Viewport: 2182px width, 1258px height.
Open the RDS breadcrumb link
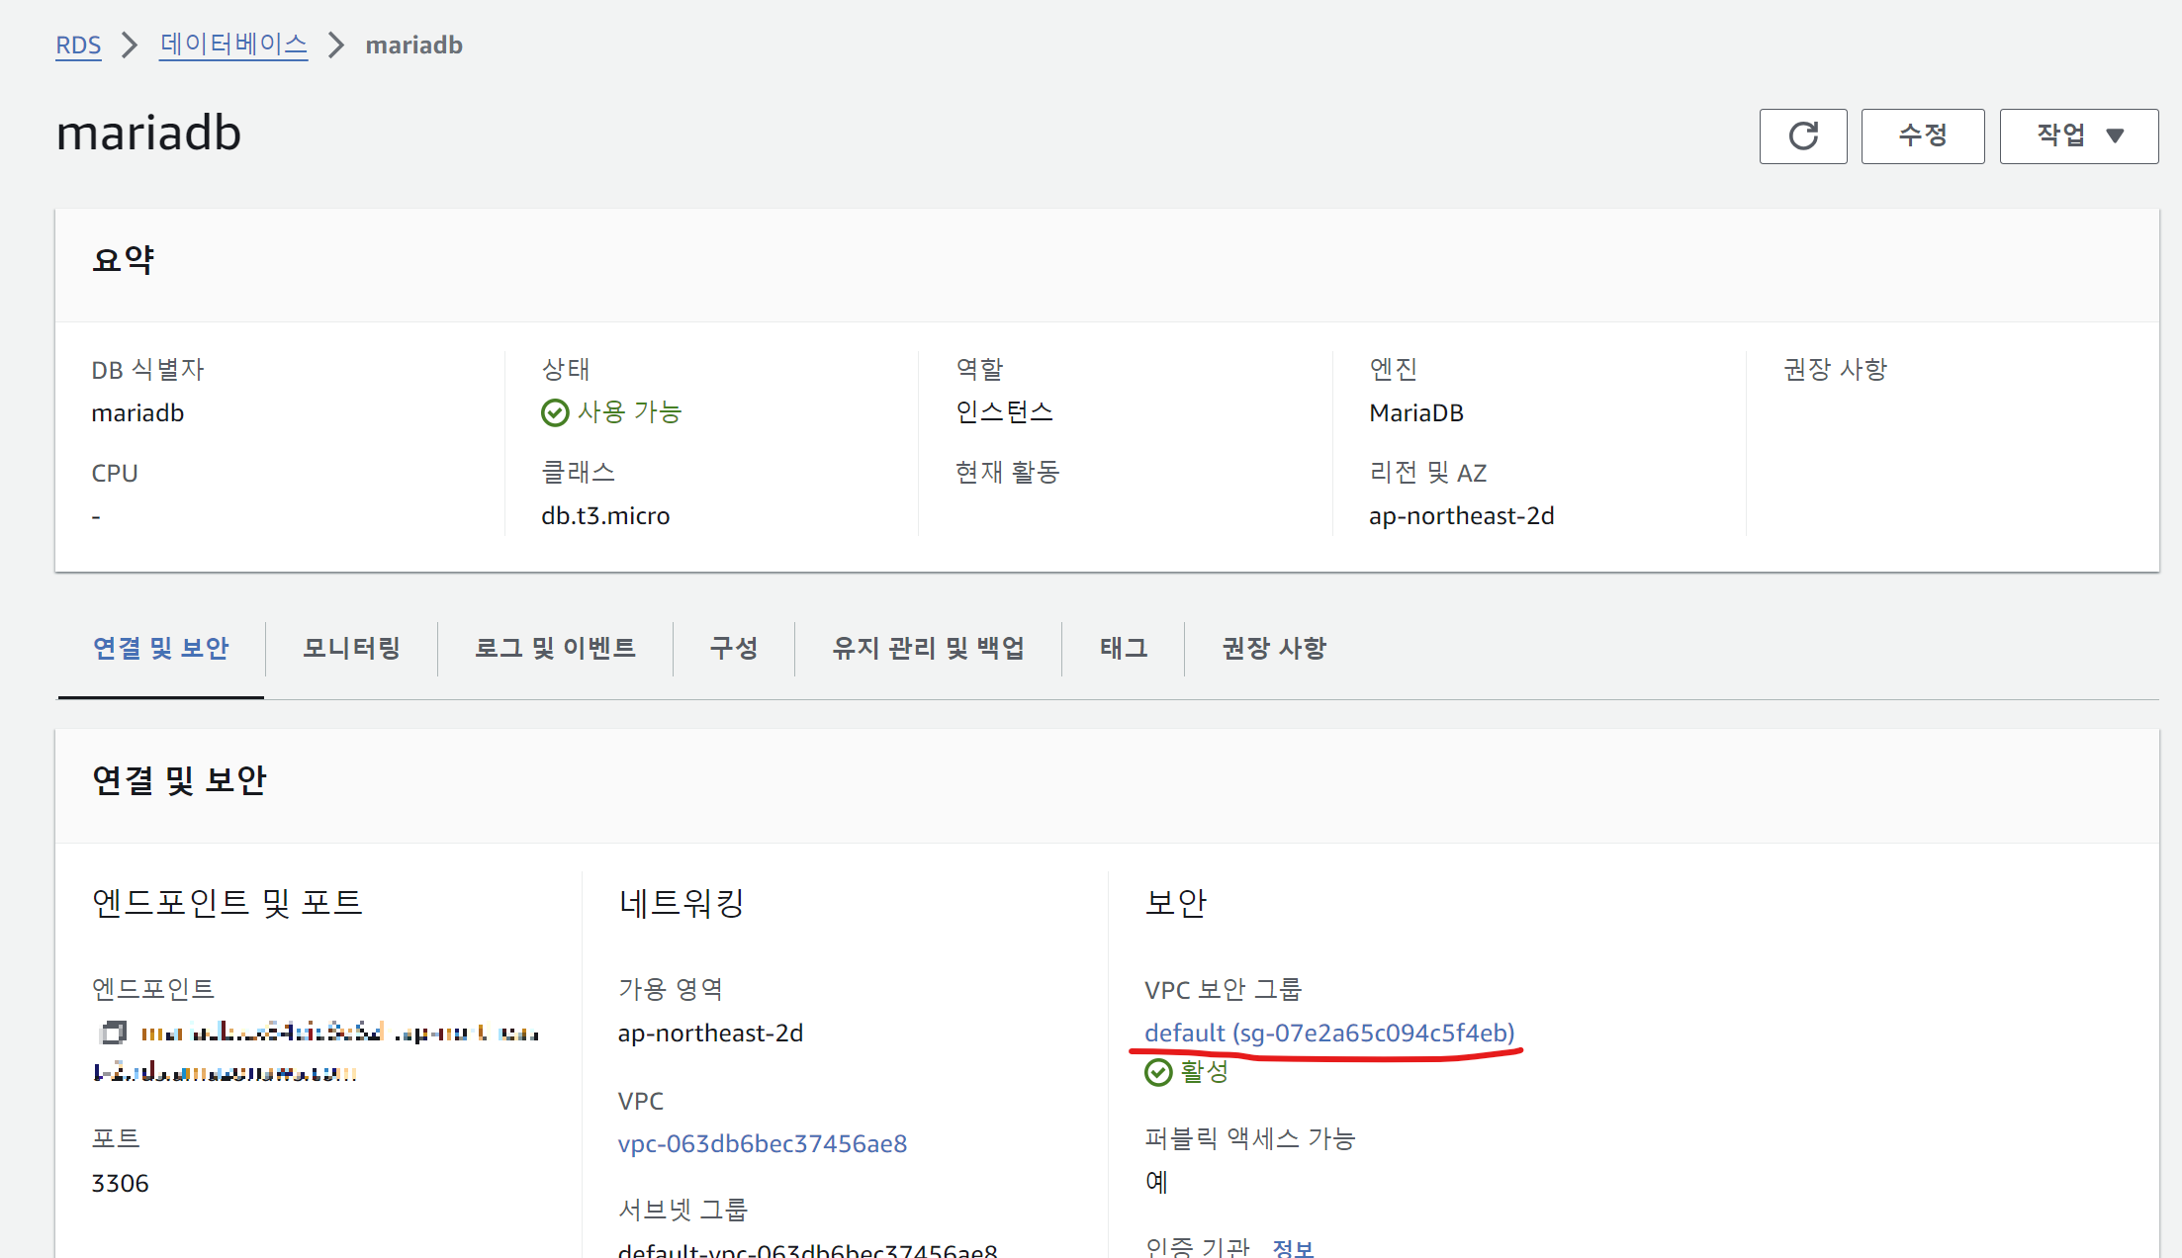[78, 45]
